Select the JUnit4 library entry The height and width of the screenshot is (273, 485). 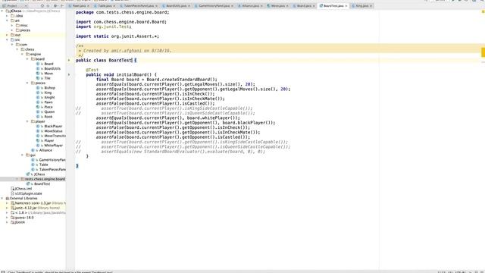[x=20, y=222]
